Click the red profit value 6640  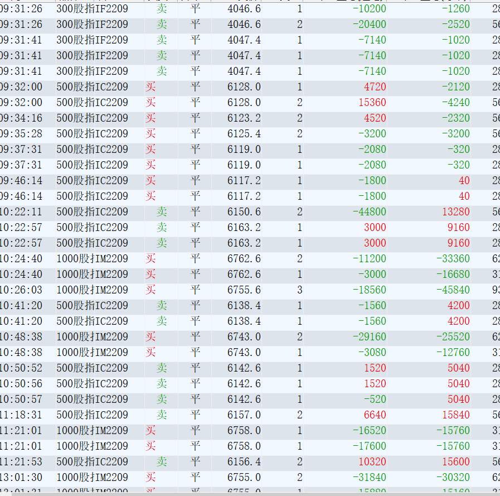point(375,415)
